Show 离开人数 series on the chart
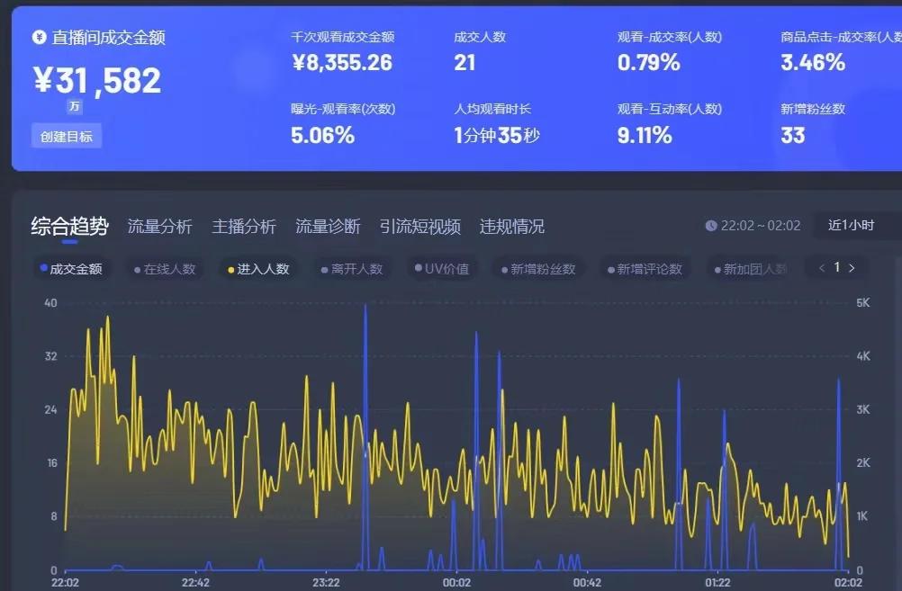 click(x=352, y=269)
